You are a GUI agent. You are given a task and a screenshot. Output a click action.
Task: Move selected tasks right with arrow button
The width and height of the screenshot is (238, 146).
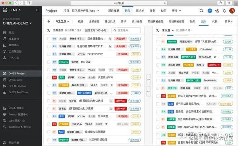148,79
